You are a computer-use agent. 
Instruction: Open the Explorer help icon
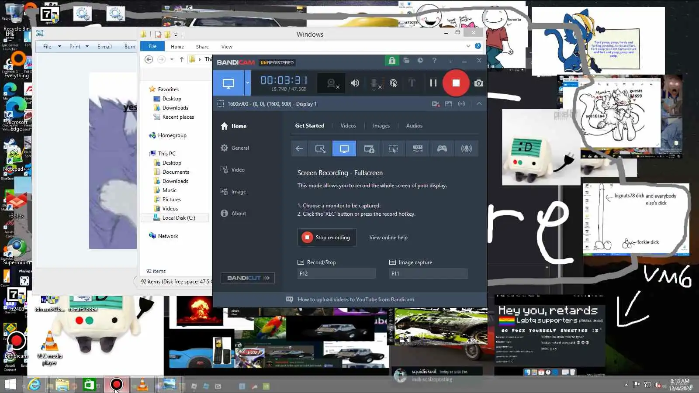(478, 46)
